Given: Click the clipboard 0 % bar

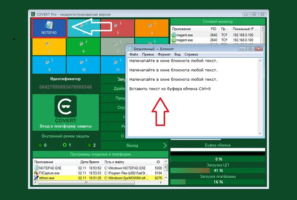Looking at the screenshot, I should 218,159.
